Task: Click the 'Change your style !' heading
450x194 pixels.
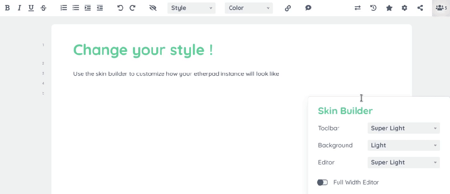Action: (x=143, y=50)
